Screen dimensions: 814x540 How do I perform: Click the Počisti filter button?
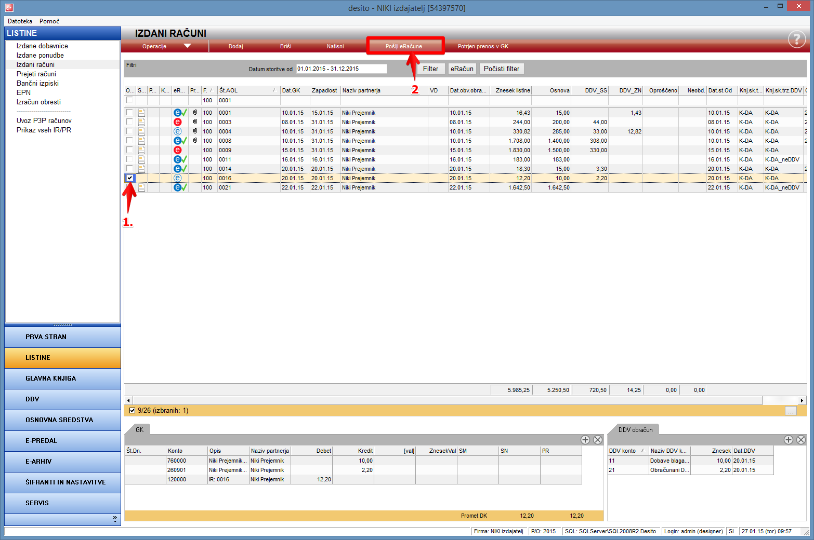(501, 69)
